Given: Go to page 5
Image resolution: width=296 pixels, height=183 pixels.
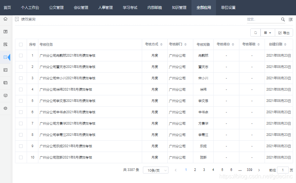Looking at the screenshot, I should 222,170.
